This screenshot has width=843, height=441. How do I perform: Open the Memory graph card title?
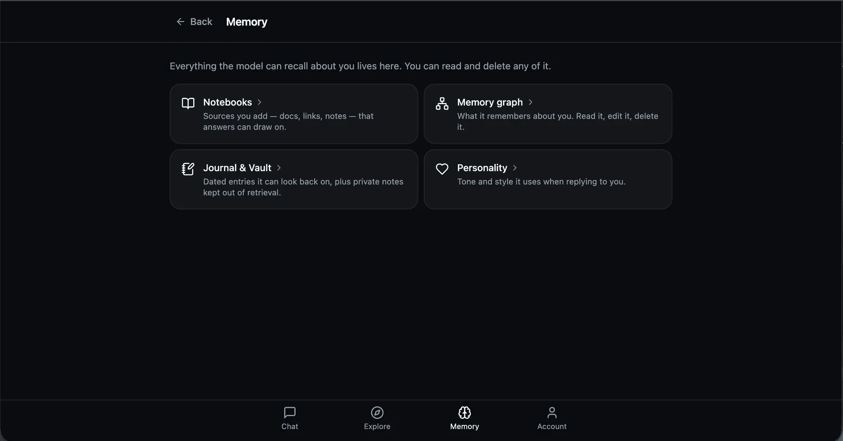tap(490, 102)
